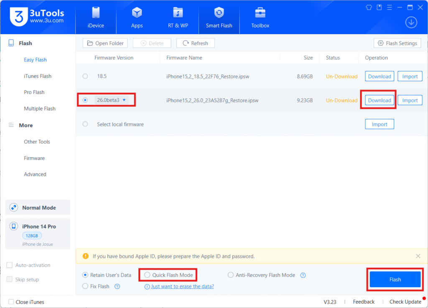Select Fix Flash option
The height and width of the screenshot is (308, 428).
tap(85, 286)
